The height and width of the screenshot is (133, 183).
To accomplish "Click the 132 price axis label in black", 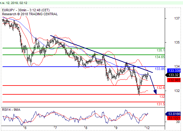I will tap(177, 91).
